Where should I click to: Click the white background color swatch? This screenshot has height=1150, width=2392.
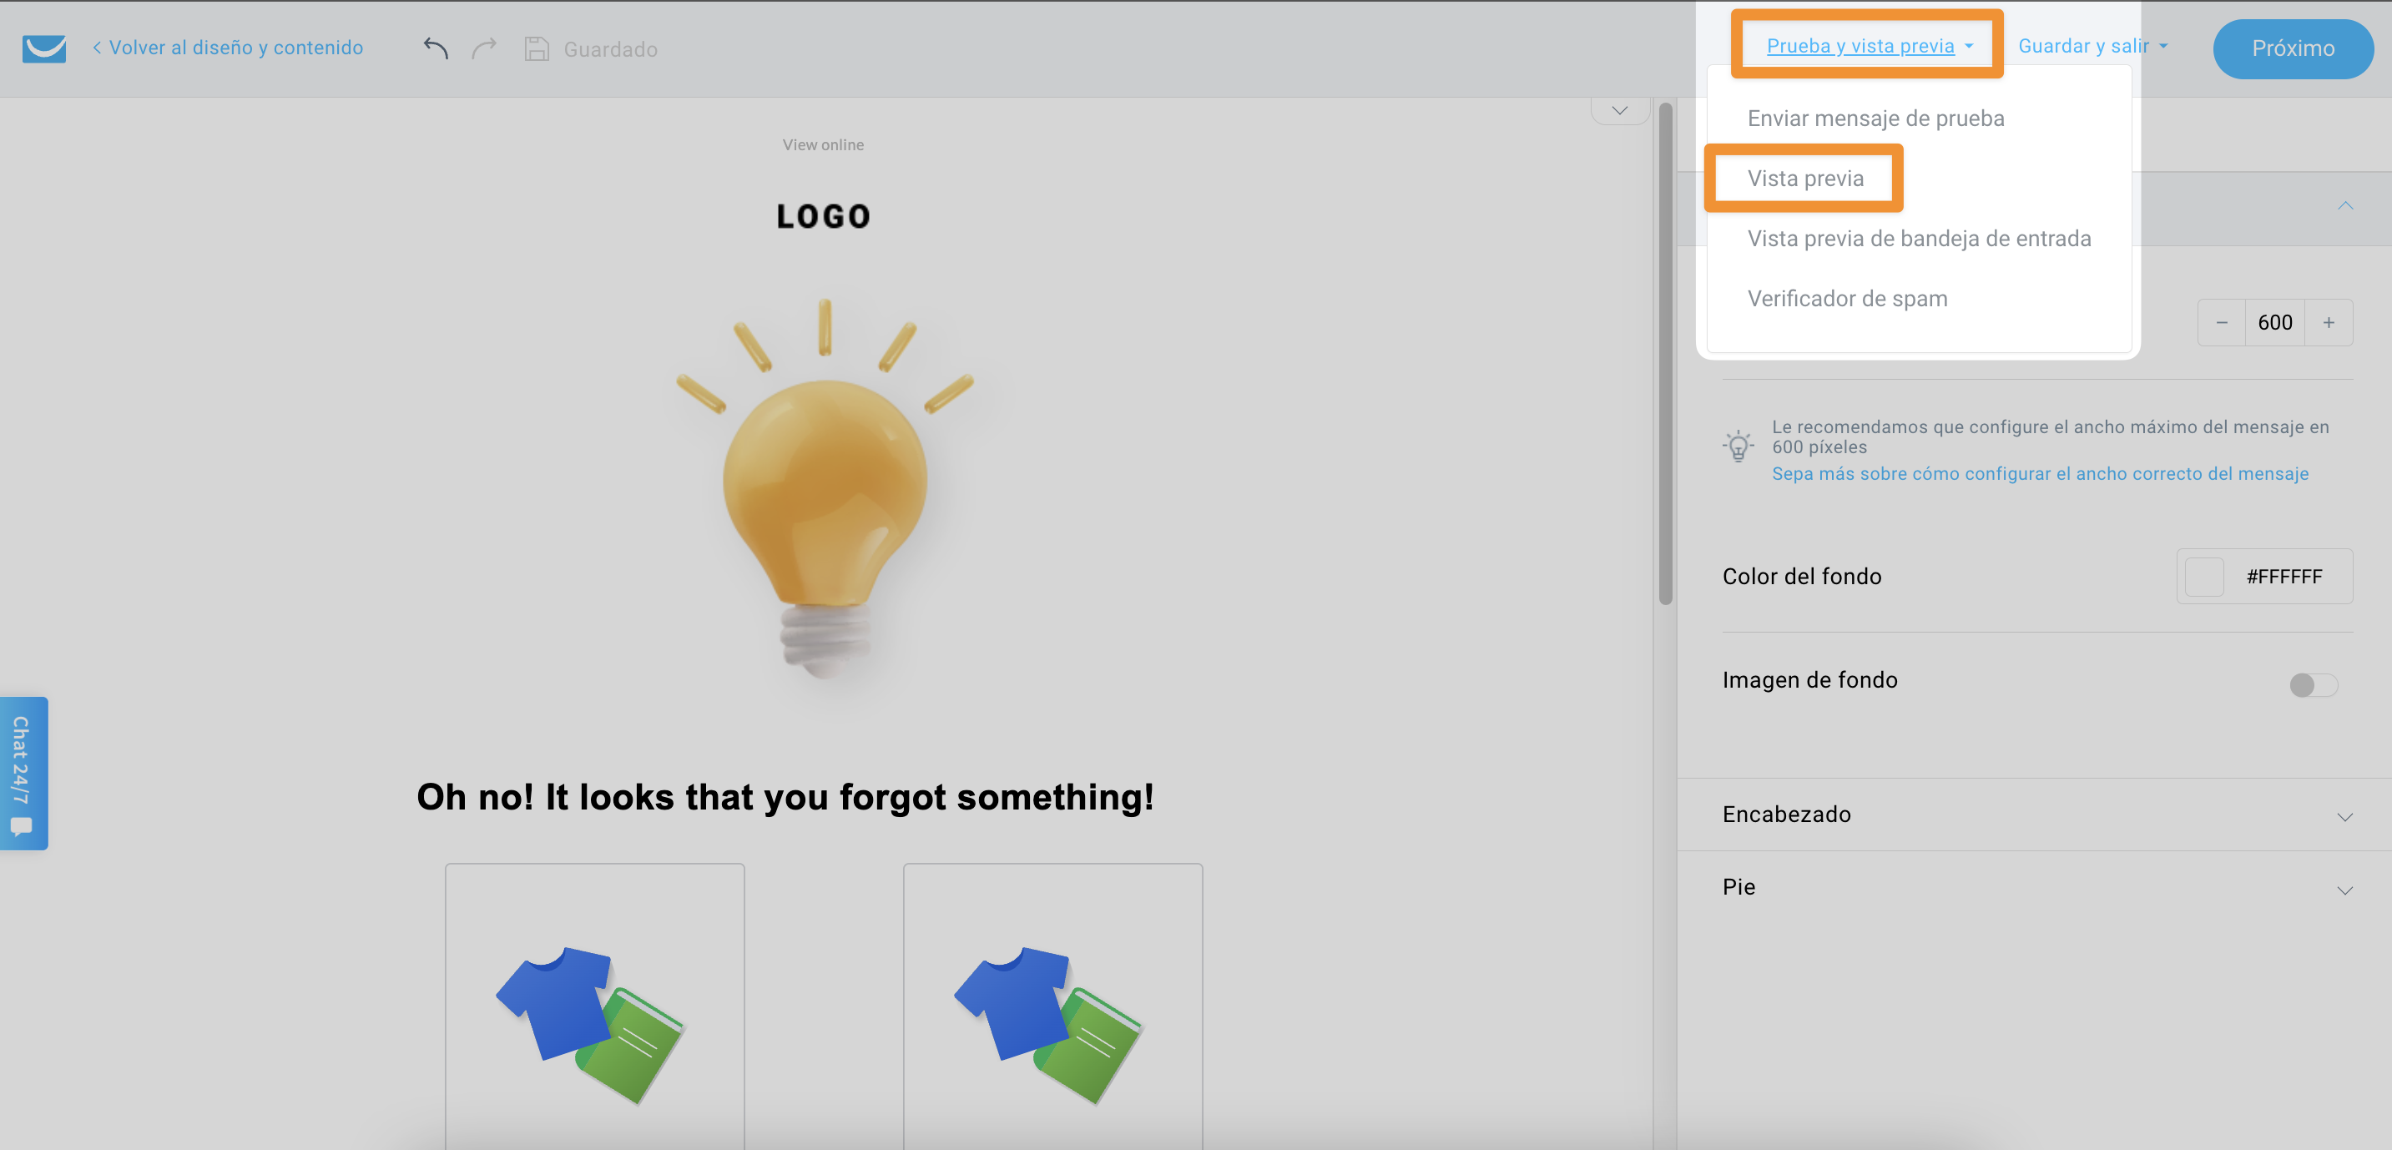2204,577
